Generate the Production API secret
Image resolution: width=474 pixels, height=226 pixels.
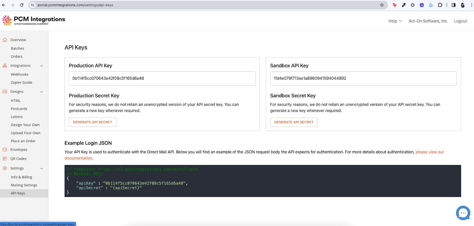click(x=92, y=122)
